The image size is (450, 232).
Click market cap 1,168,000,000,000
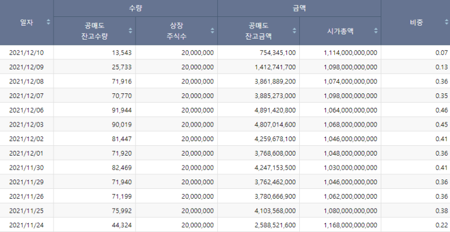pos(350,225)
